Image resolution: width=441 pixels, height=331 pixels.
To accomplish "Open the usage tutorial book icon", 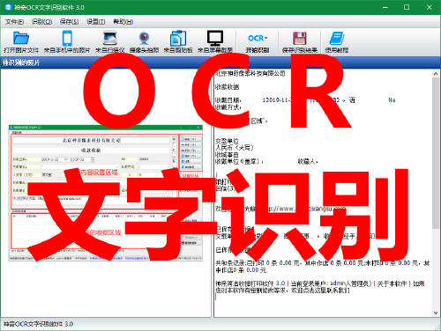I will (x=337, y=38).
